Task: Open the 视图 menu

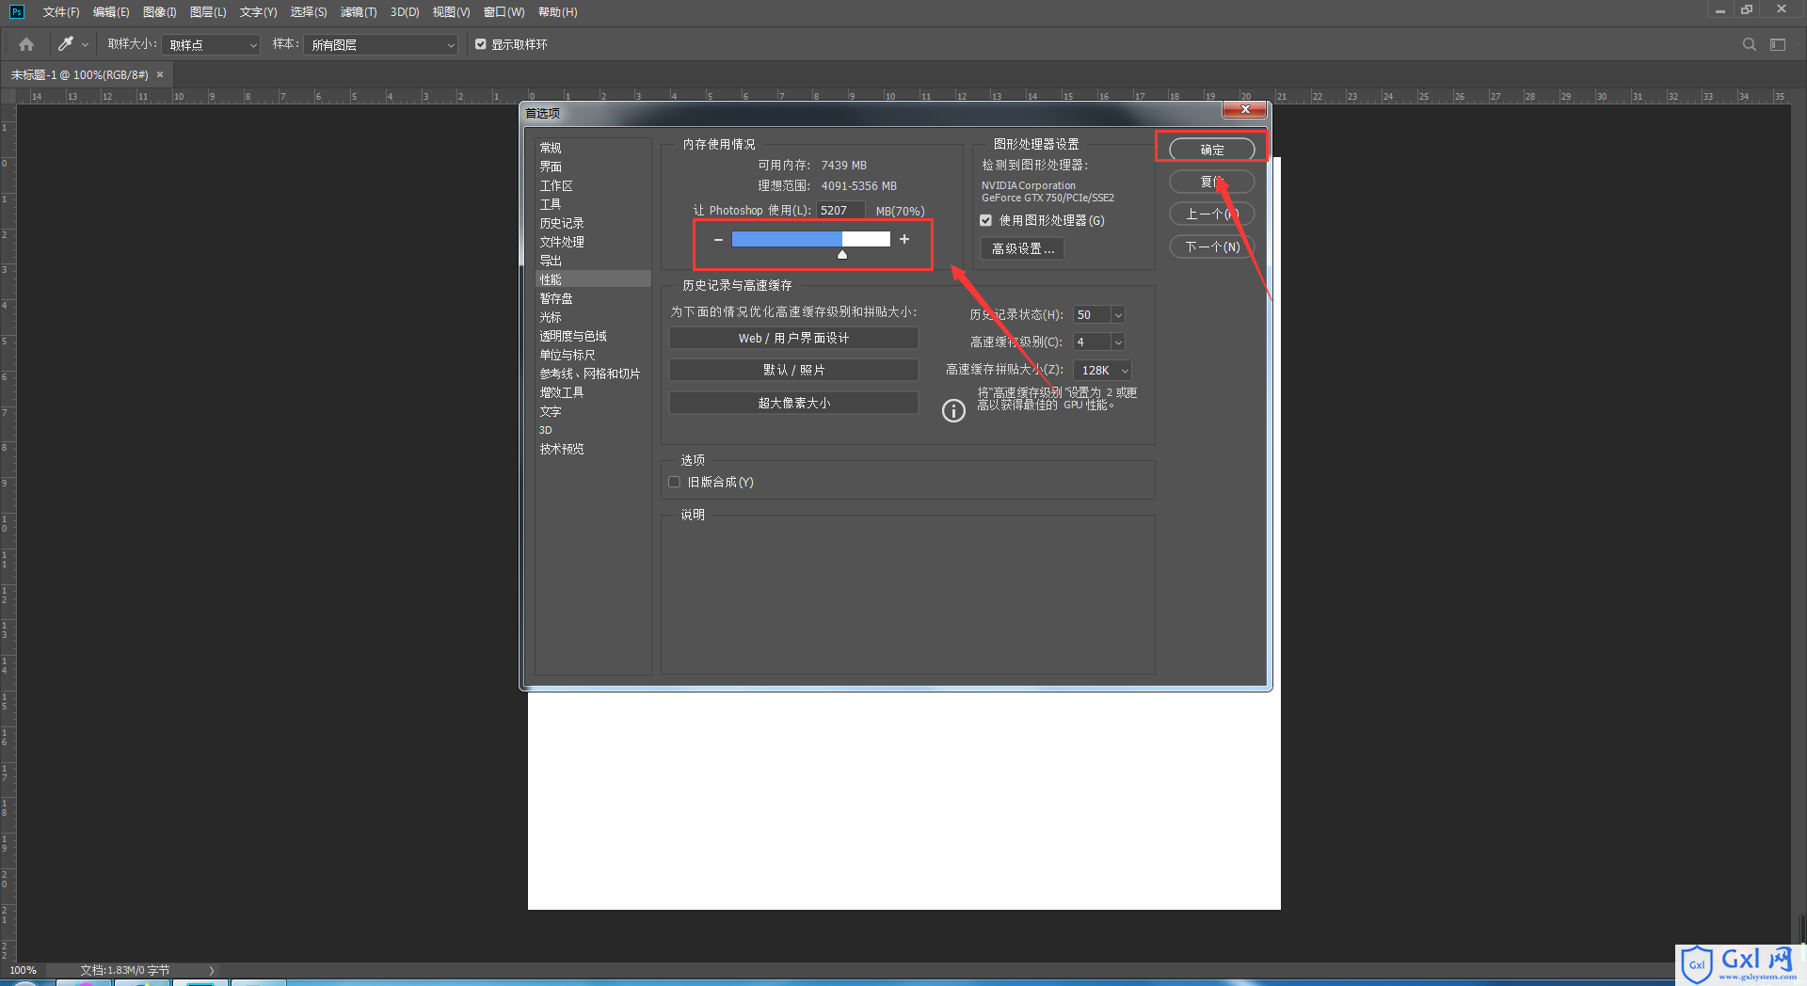Action: (451, 12)
